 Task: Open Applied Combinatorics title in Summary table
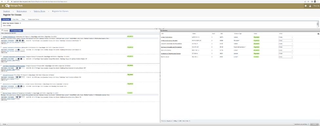point(166,37)
